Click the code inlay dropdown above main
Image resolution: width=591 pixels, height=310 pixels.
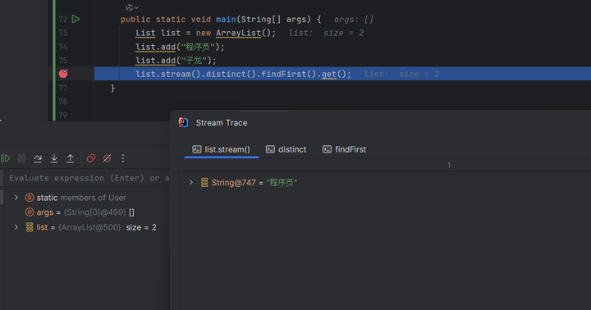pyautogui.click(x=132, y=7)
